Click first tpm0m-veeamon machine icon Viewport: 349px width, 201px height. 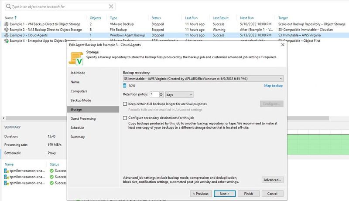point(7,171)
